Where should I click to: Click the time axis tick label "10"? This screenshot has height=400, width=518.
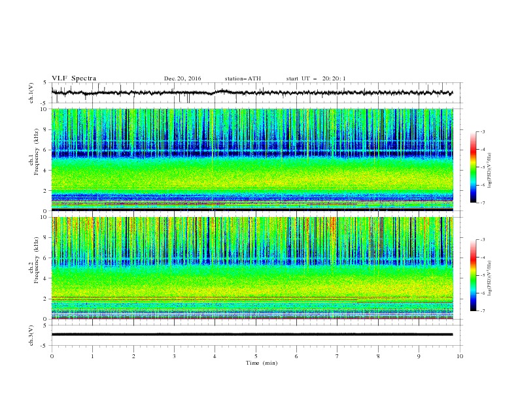point(460,356)
